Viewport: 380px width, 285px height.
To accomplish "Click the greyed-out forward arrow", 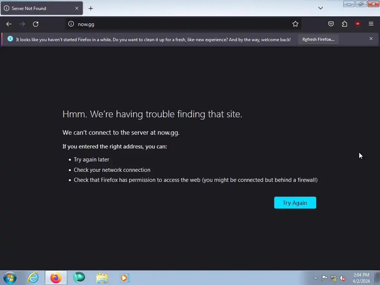I will click(22, 24).
